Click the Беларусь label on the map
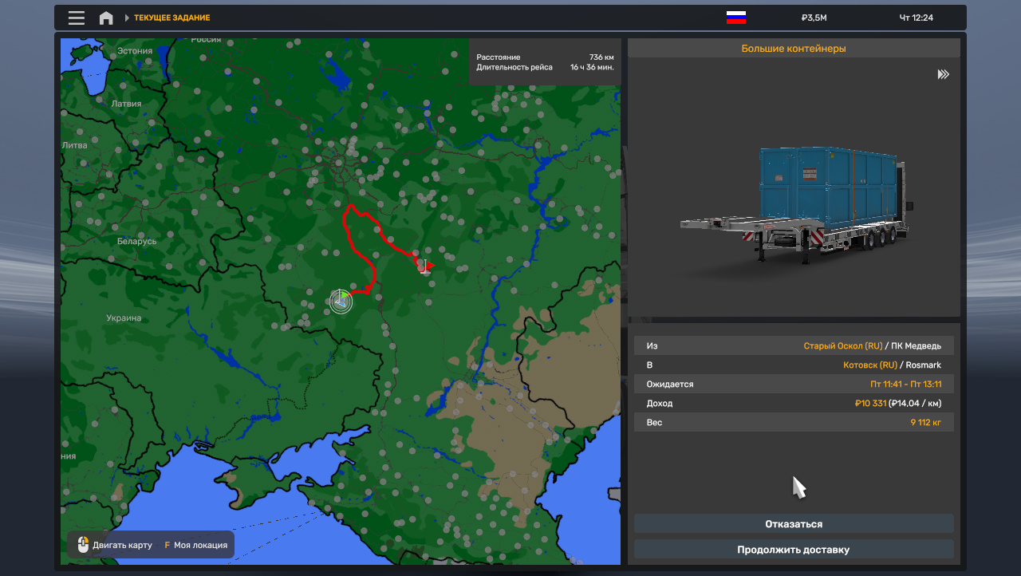Viewport: 1021px width, 576px height. (137, 241)
